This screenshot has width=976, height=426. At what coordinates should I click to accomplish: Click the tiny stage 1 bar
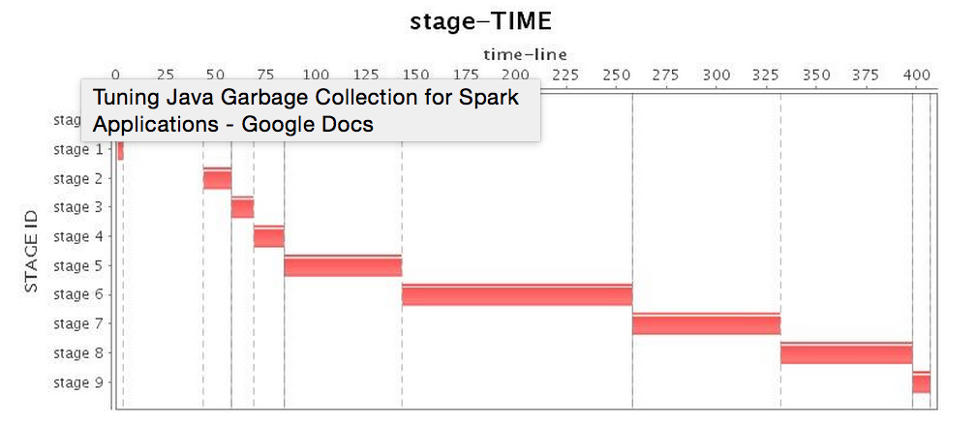120,151
